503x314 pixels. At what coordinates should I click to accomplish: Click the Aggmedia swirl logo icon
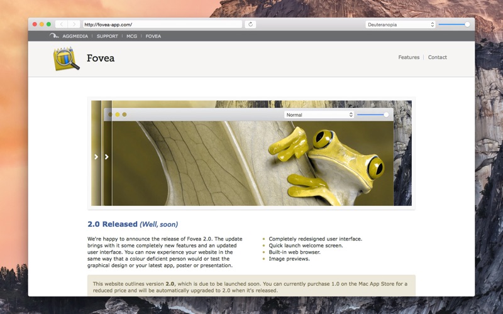(x=54, y=36)
